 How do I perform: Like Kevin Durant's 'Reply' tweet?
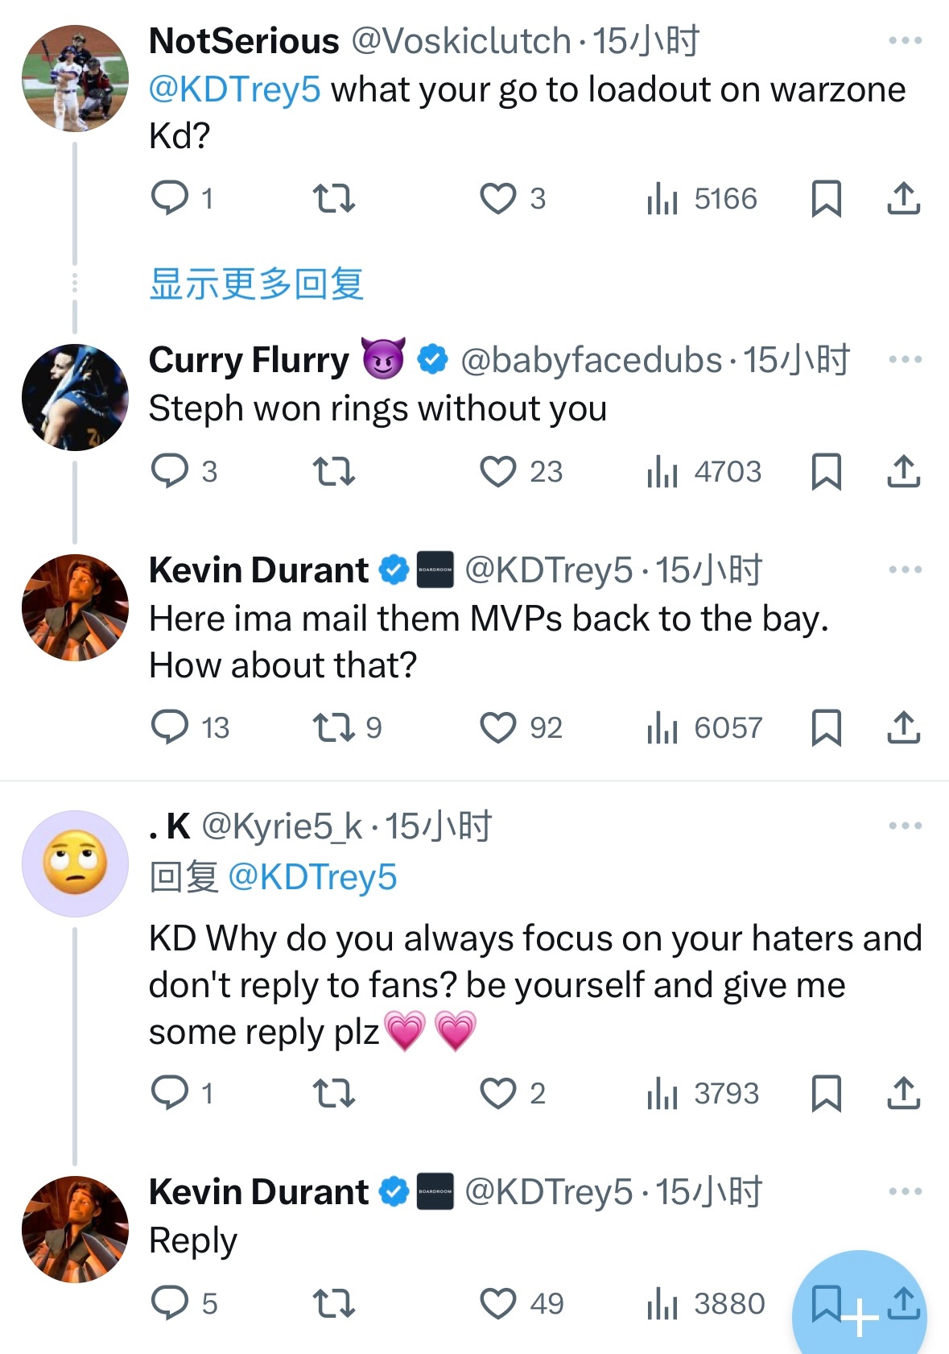click(x=497, y=1302)
